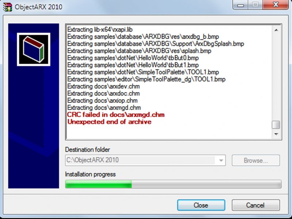Click the 'Unexpected end of archive' message
Screen dimensions: 292x219
(x=109, y=122)
